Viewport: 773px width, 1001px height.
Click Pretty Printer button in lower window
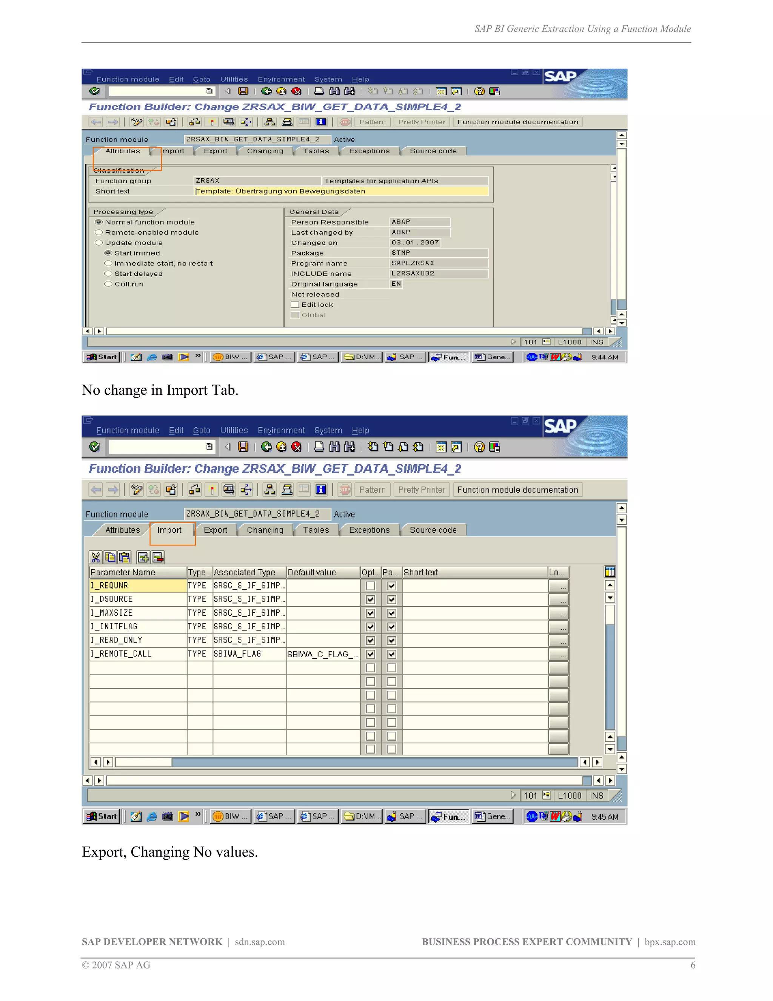[422, 490]
